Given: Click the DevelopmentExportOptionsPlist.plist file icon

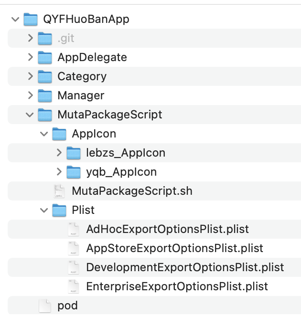Looking at the screenshot, I should [x=74, y=267].
